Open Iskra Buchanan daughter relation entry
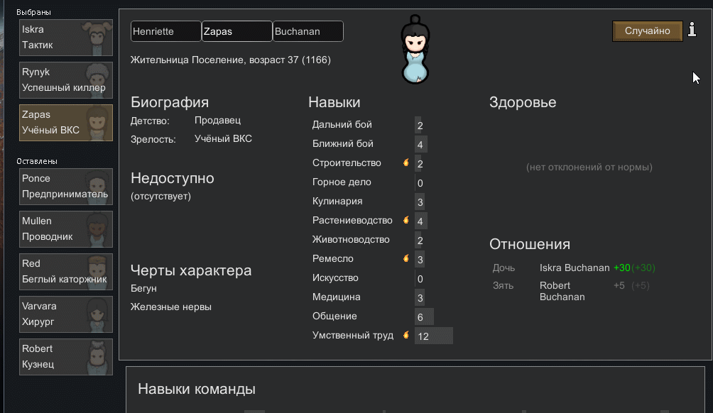Screen dimensions: 713x413 (574, 268)
